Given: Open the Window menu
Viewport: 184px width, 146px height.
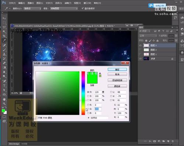Looking at the screenshot, I should [87, 3].
